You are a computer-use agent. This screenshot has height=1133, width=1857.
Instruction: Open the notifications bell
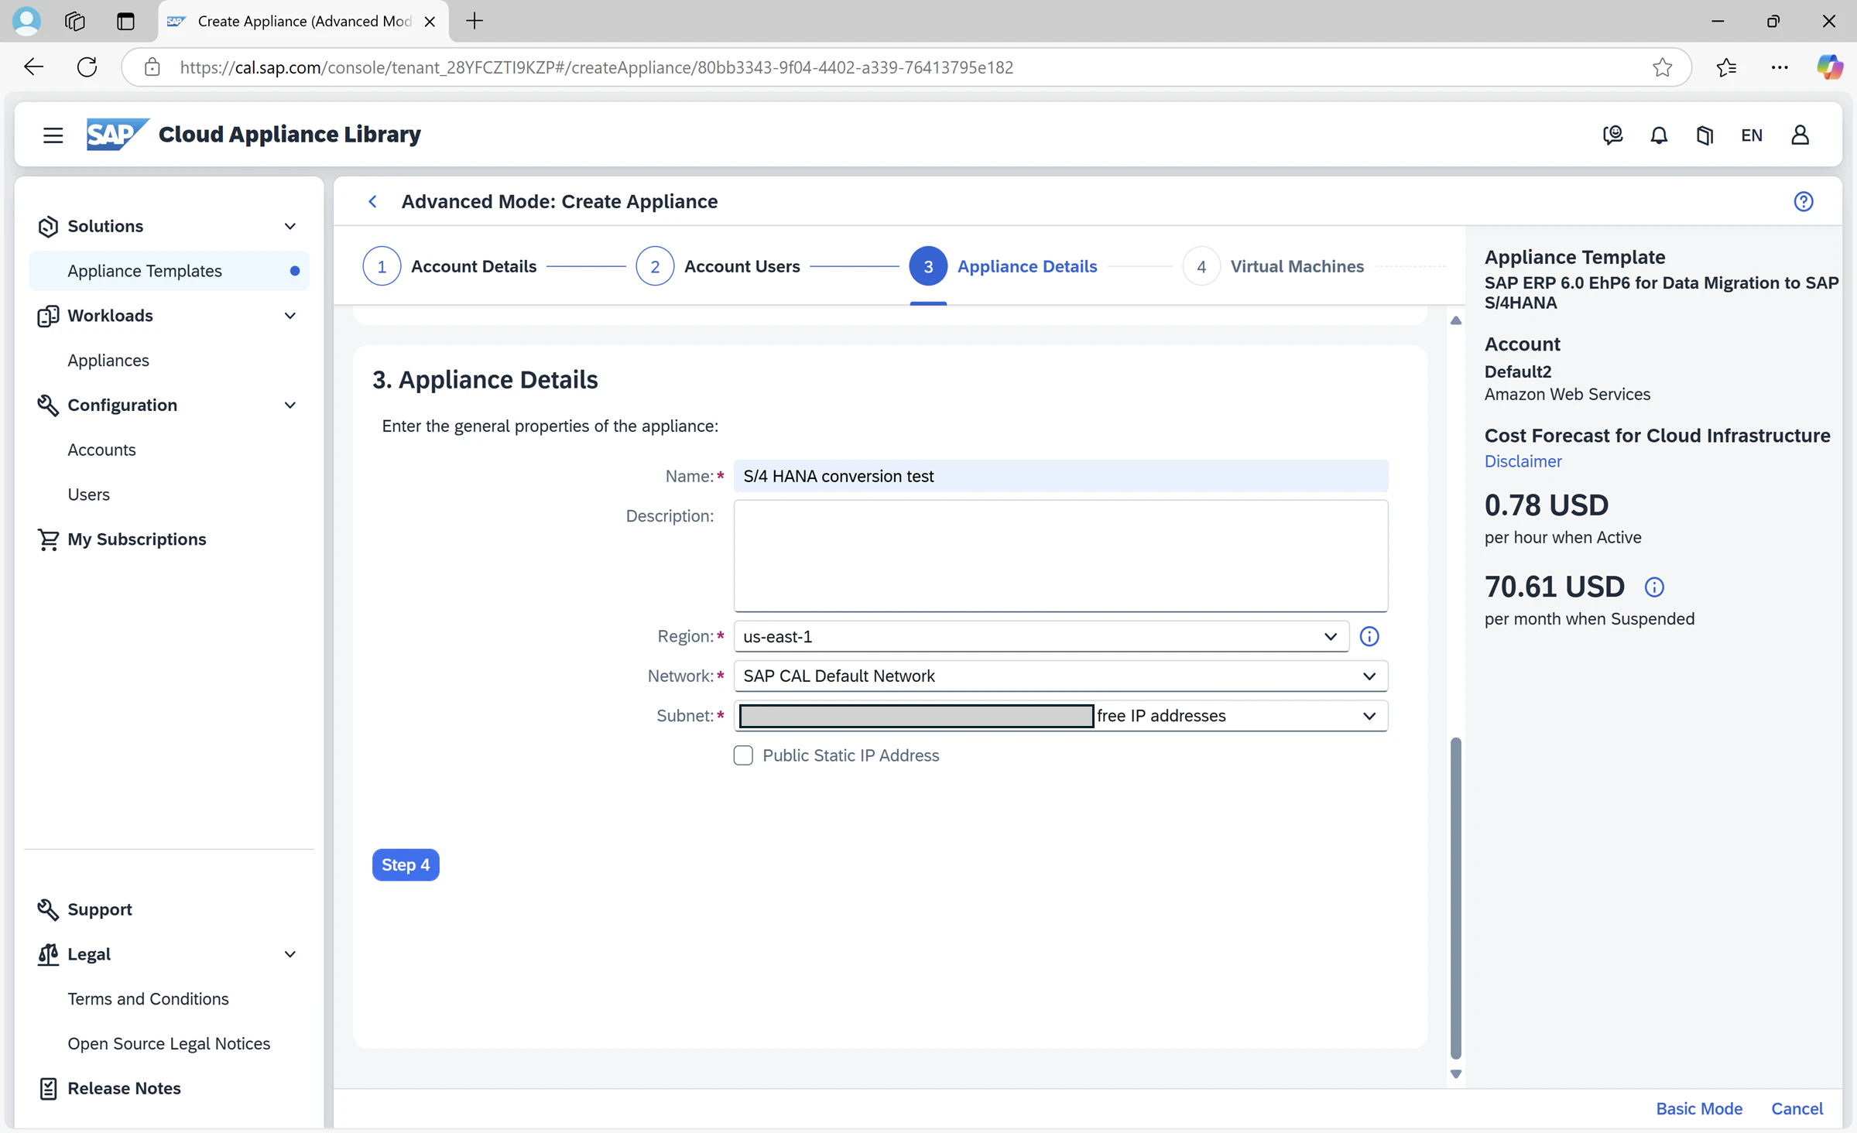coord(1659,135)
